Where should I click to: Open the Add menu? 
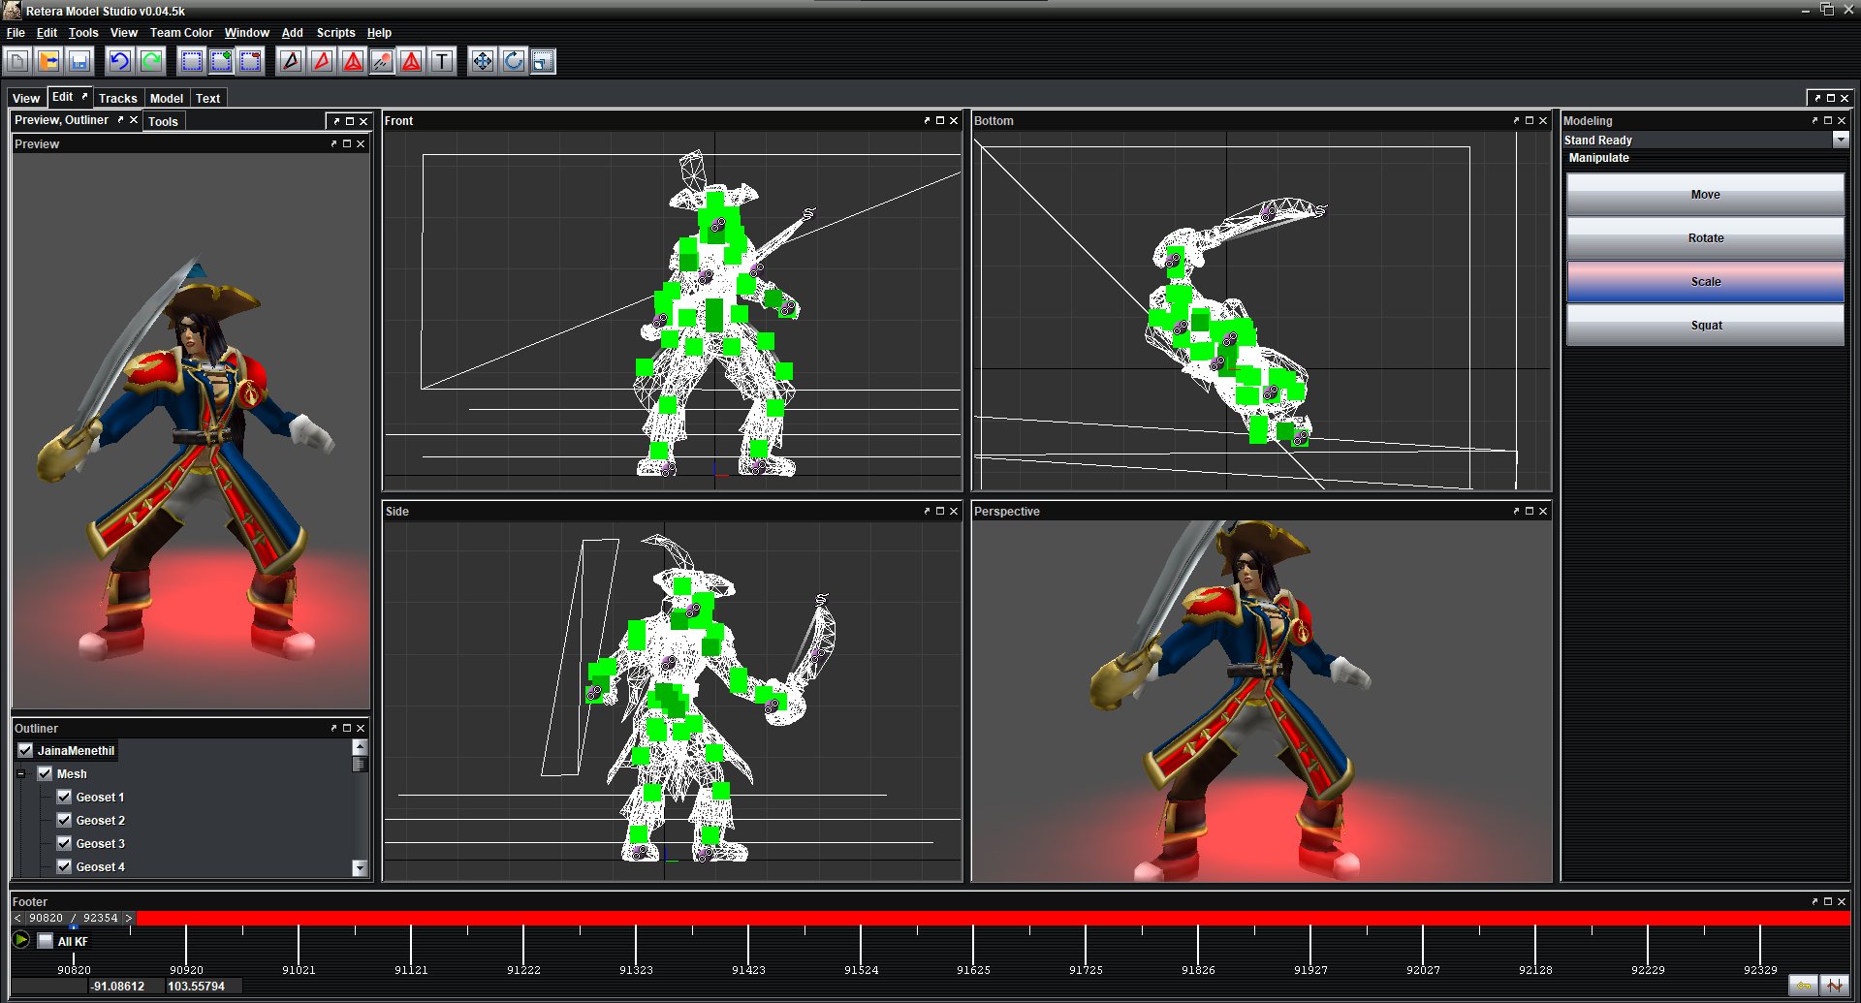point(293,33)
